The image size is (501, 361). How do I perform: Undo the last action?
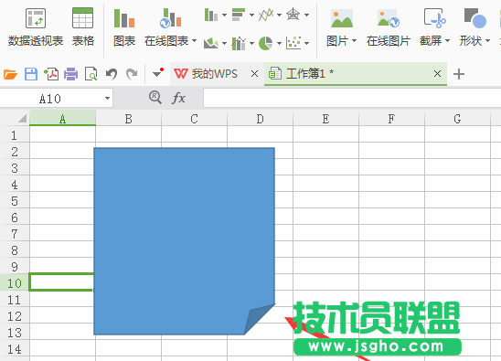[x=112, y=74]
